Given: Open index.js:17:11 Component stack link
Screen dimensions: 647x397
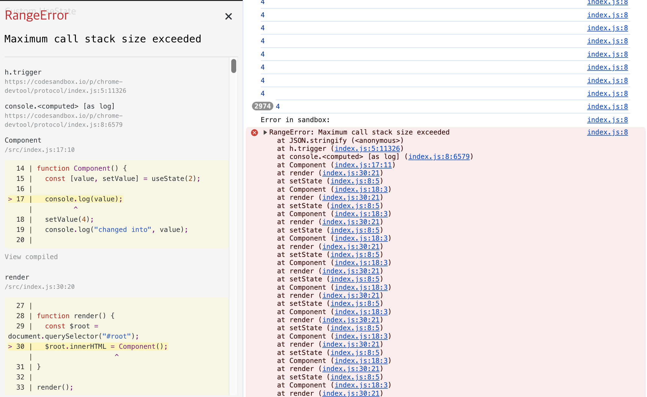Looking at the screenshot, I should click(x=363, y=165).
